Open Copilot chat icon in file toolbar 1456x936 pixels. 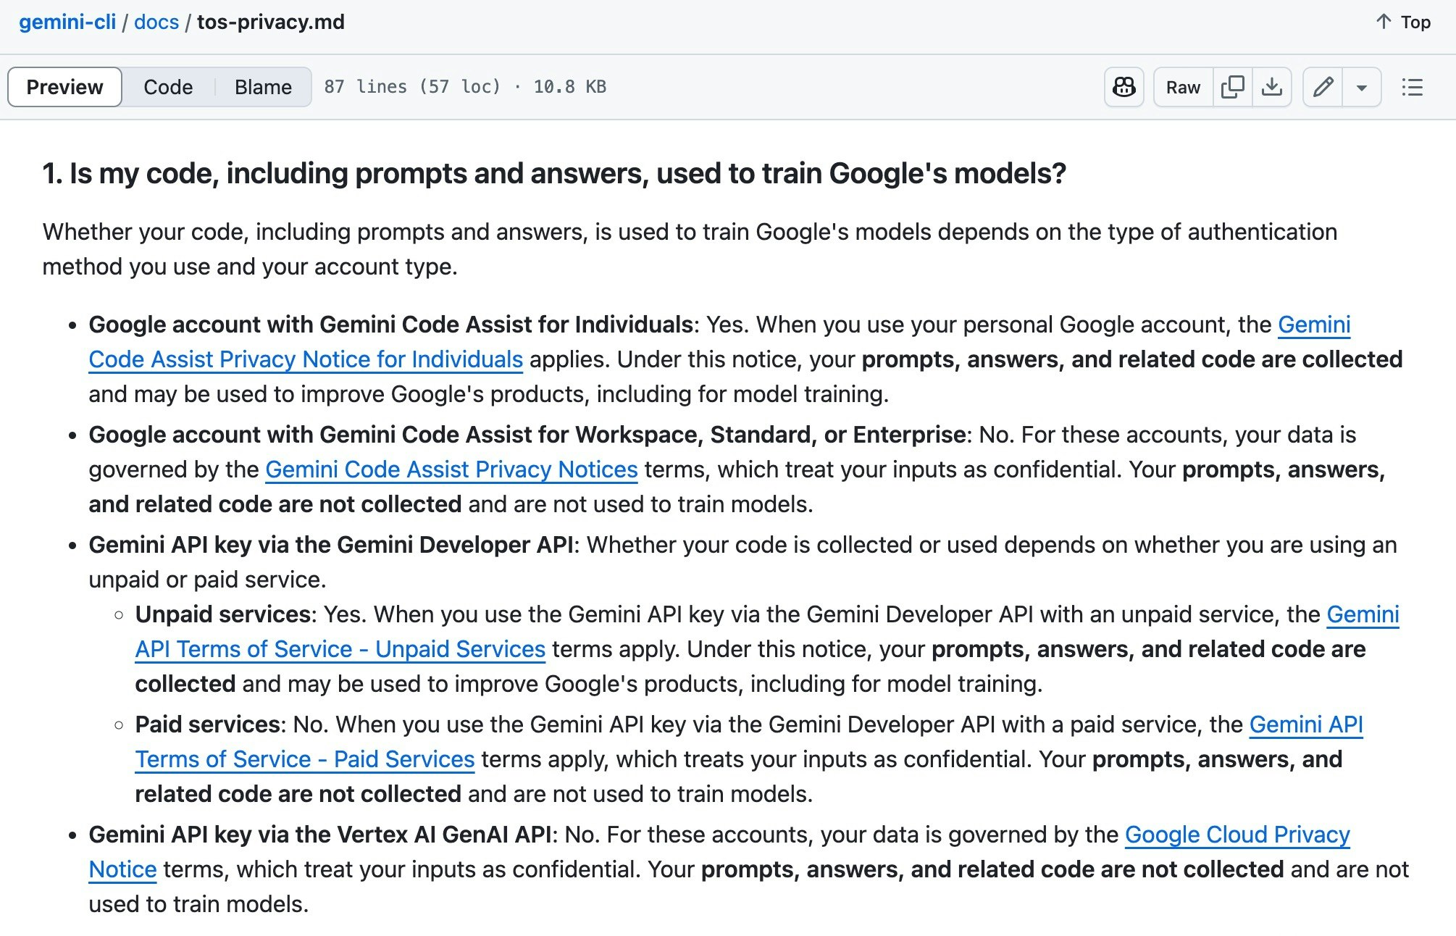1124,87
